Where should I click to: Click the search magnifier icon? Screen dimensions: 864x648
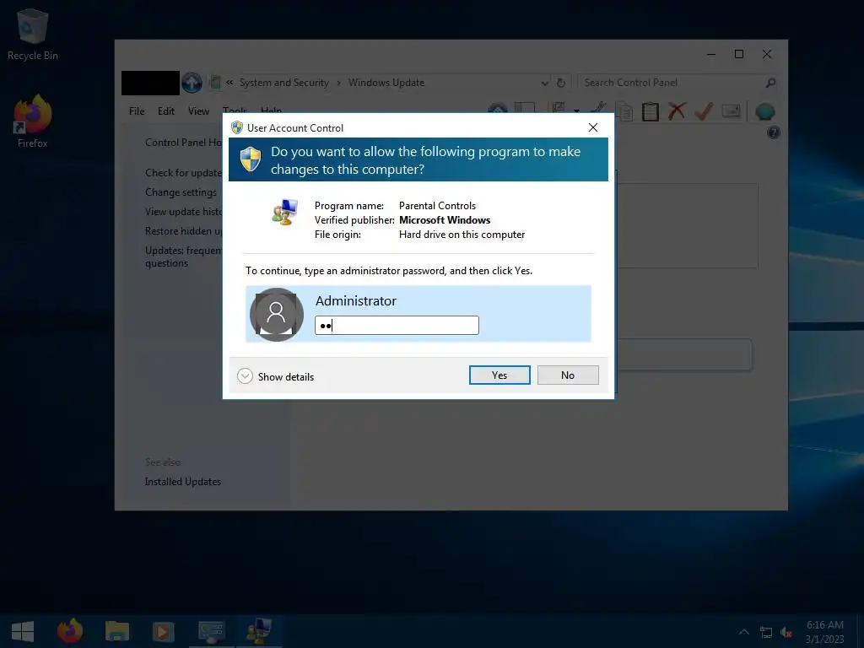click(x=771, y=83)
